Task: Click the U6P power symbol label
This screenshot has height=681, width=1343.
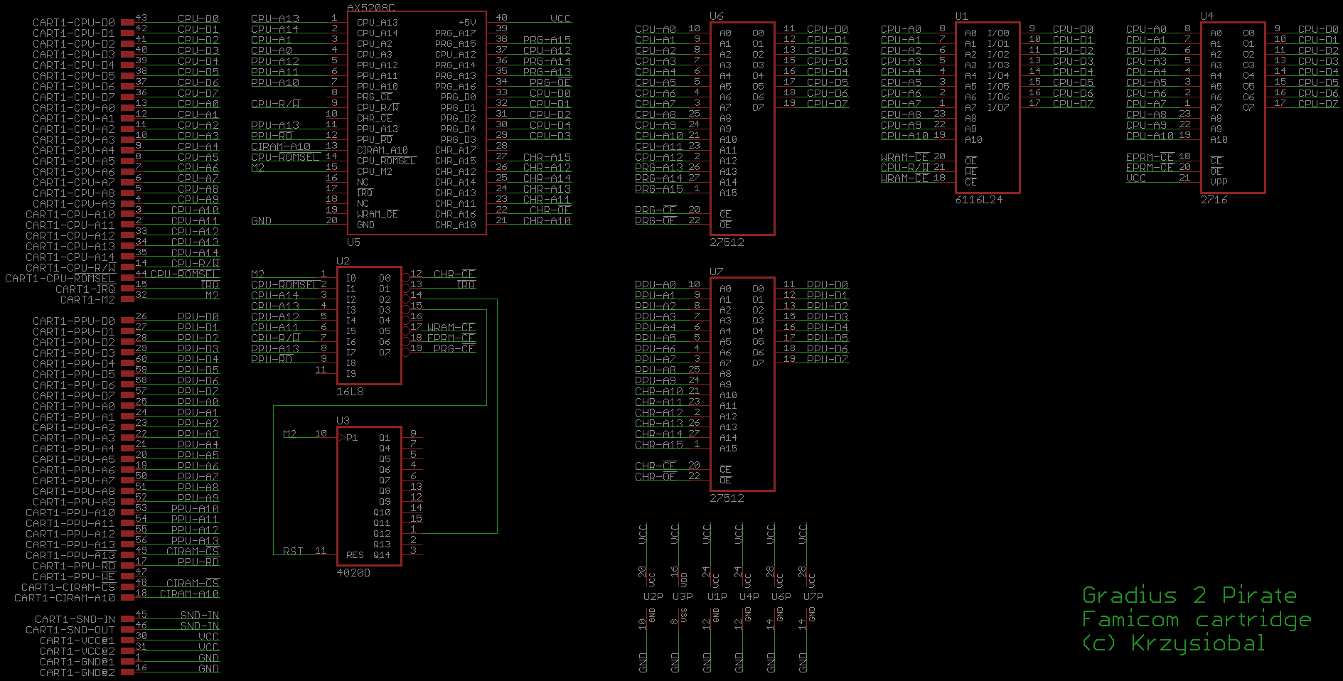Action: pos(781,596)
